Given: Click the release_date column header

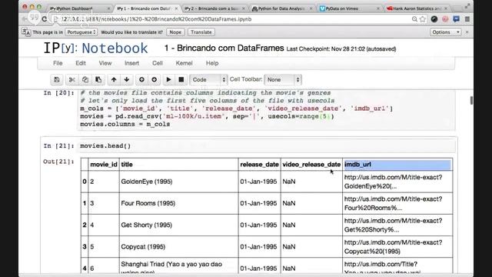Looking at the screenshot, I should pos(259,164).
